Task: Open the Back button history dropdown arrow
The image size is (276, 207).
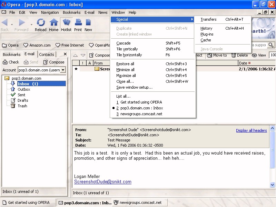Action: tap(12, 24)
